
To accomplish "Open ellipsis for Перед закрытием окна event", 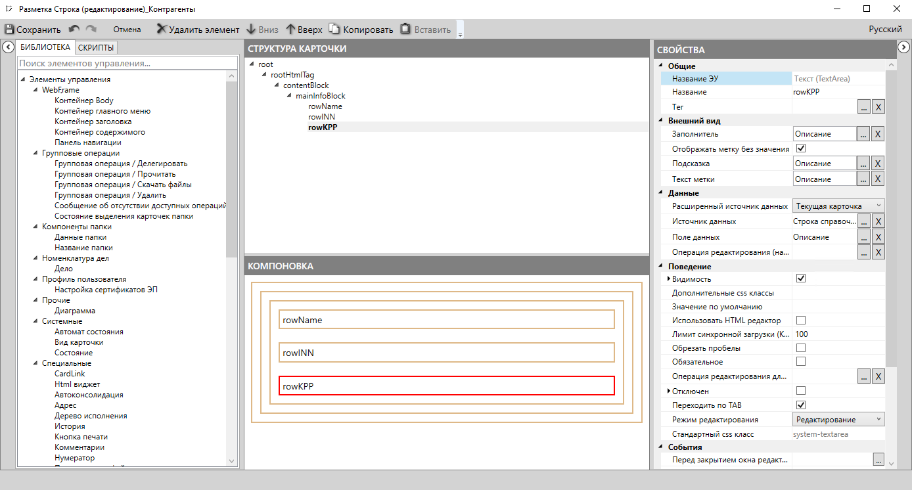I will [x=878, y=460].
